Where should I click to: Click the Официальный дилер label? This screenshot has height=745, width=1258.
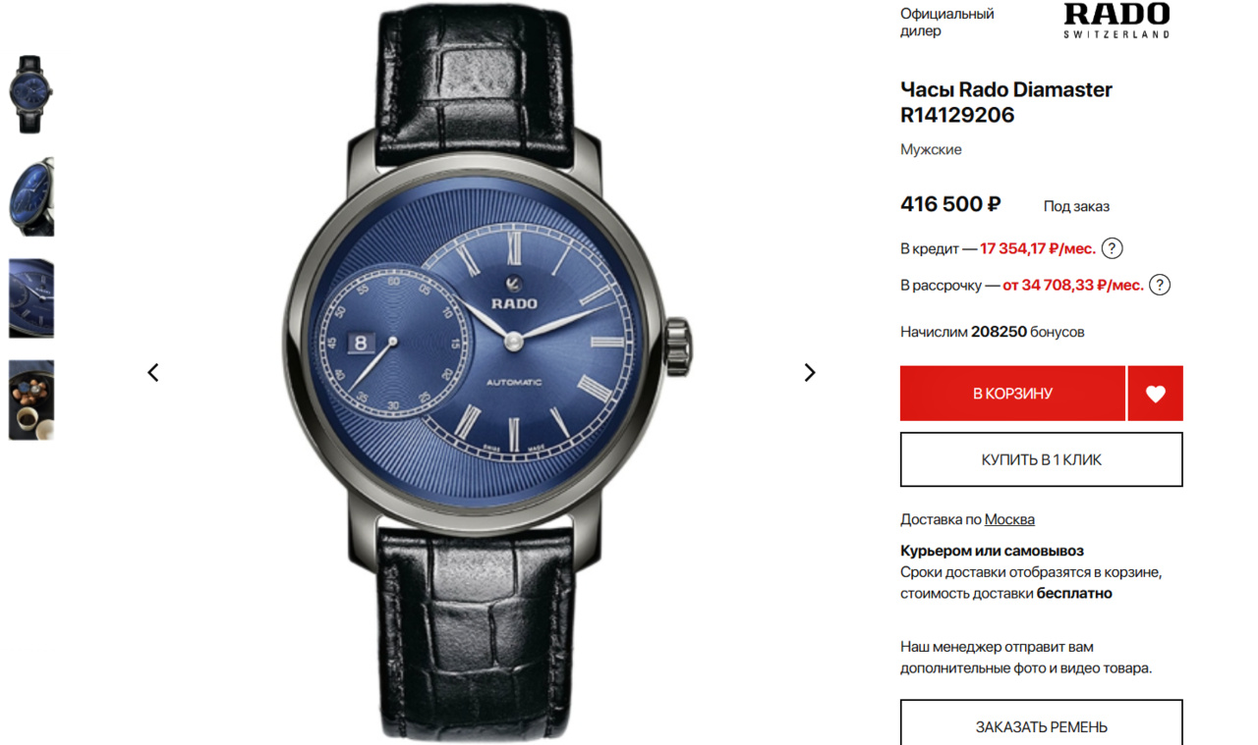tap(947, 23)
